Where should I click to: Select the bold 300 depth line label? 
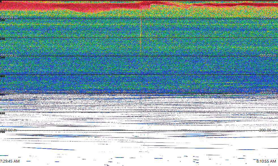(3, 58)
